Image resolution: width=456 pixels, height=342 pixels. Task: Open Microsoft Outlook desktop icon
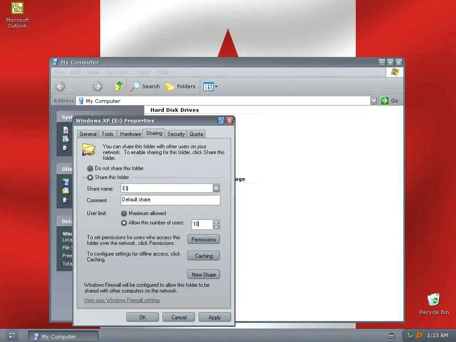(17, 15)
